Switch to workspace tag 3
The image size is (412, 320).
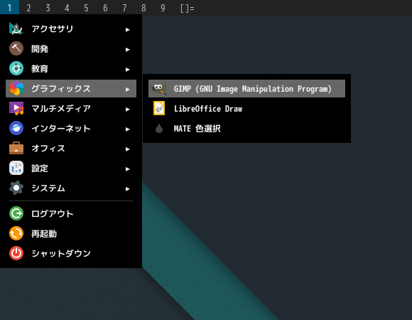[x=48, y=8]
